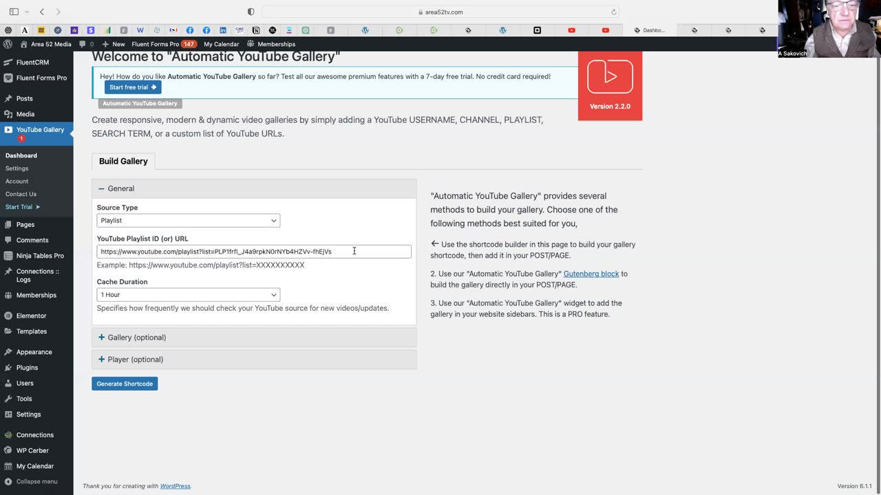Select Settings under YouTube Gallery
881x495 pixels.
[x=17, y=168]
